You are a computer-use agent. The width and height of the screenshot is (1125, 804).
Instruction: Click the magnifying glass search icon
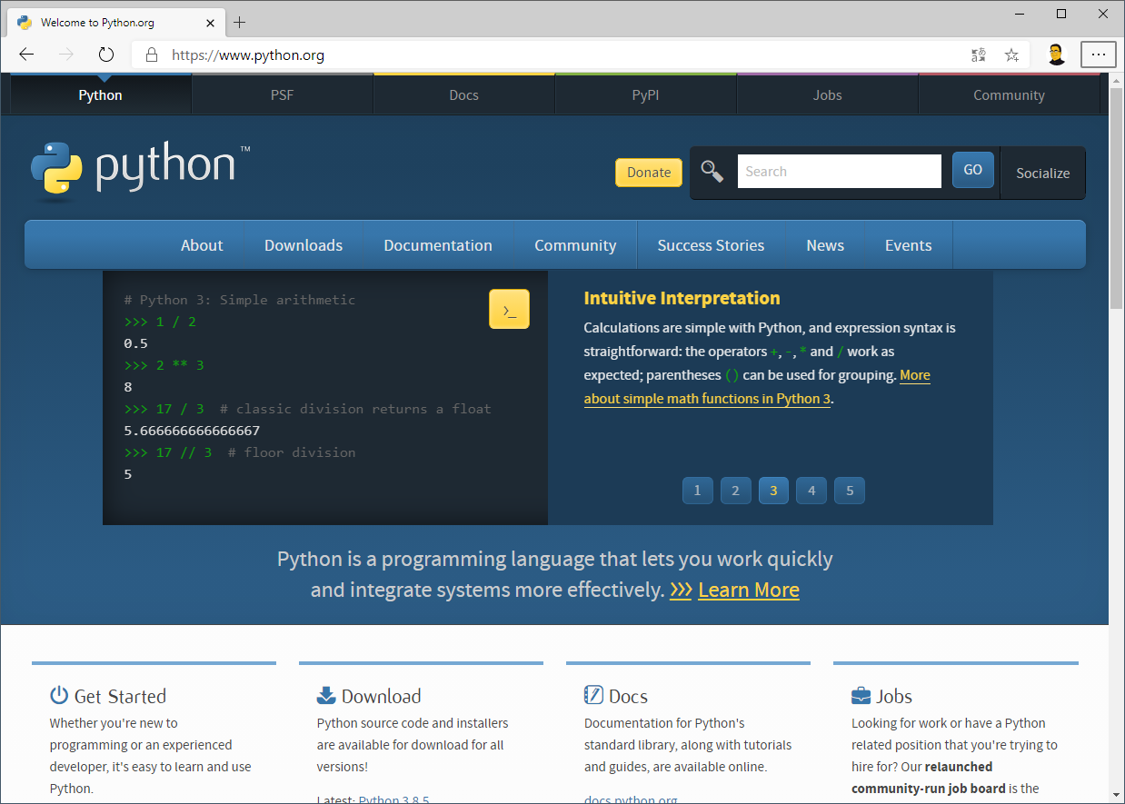[712, 172]
